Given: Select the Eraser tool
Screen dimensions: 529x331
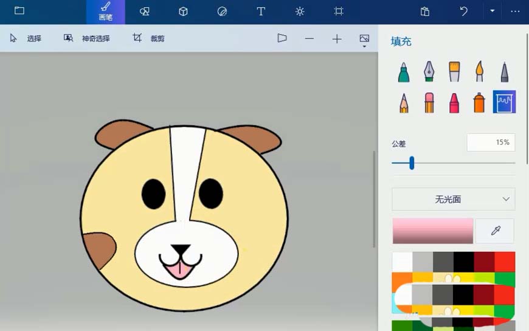Looking at the screenshot, I should [x=429, y=103].
